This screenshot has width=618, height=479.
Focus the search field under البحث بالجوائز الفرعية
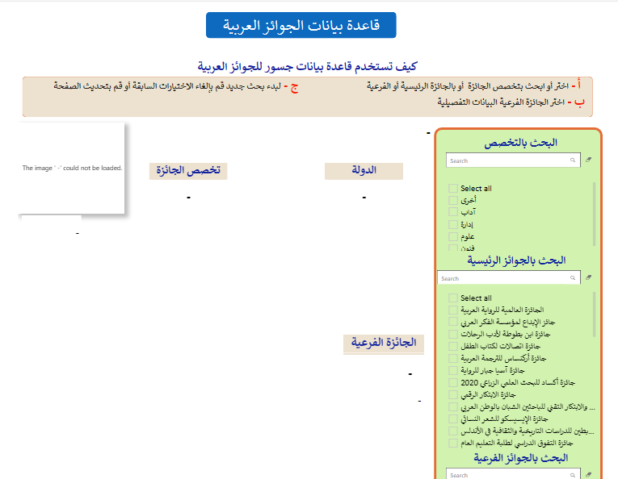coord(513,474)
